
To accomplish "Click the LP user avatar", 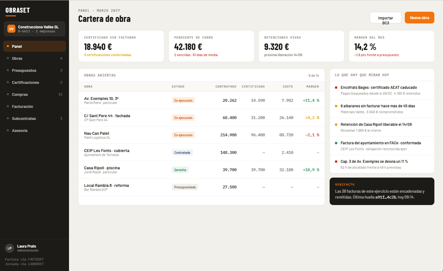I will pyautogui.click(x=10, y=248).
